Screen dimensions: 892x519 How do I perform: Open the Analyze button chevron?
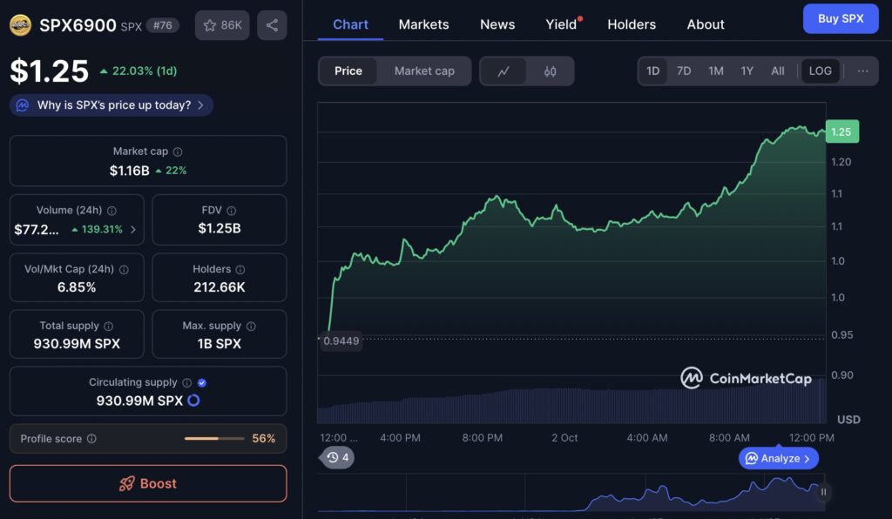coord(808,459)
